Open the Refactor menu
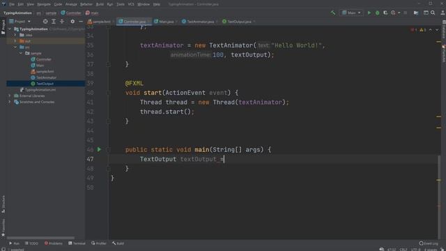Image resolution: width=446 pixels, height=251 pixels. point(86,4)
